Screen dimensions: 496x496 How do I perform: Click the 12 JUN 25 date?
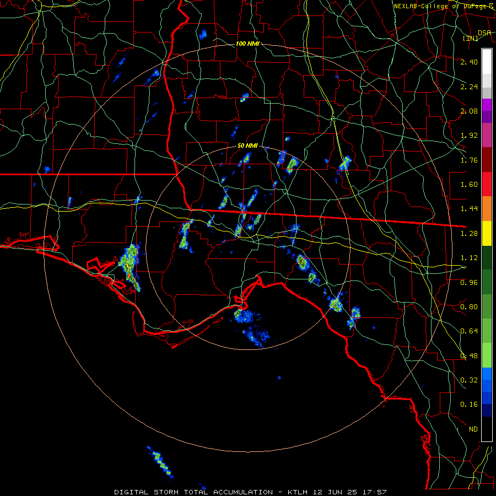point(335,492)
